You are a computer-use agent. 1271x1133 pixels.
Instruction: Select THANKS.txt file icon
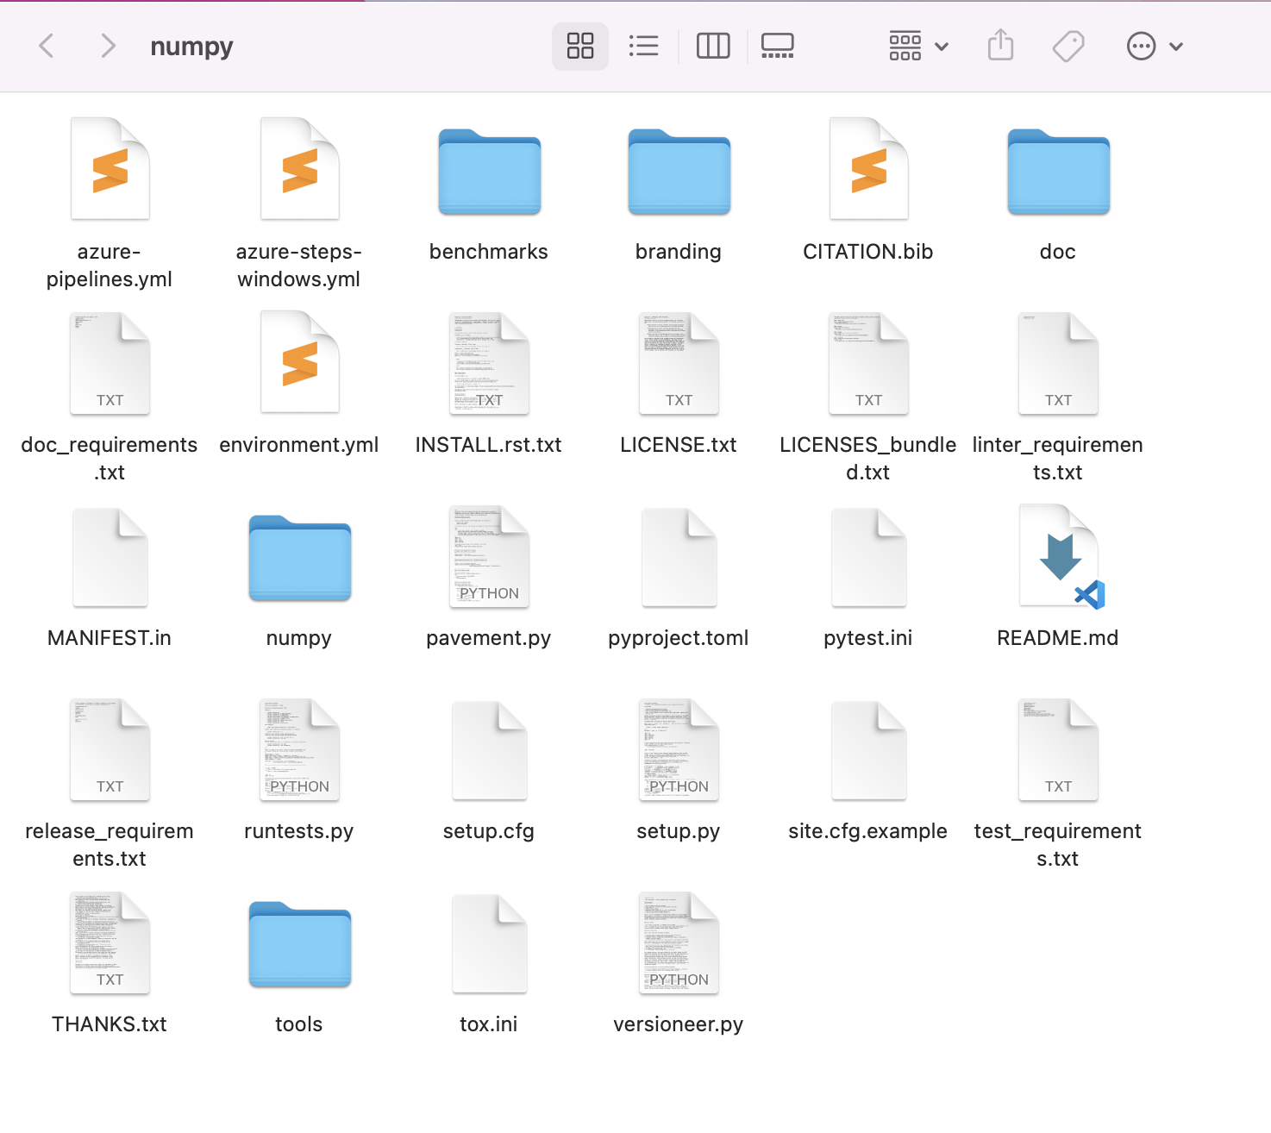click(x=110, y=942)
